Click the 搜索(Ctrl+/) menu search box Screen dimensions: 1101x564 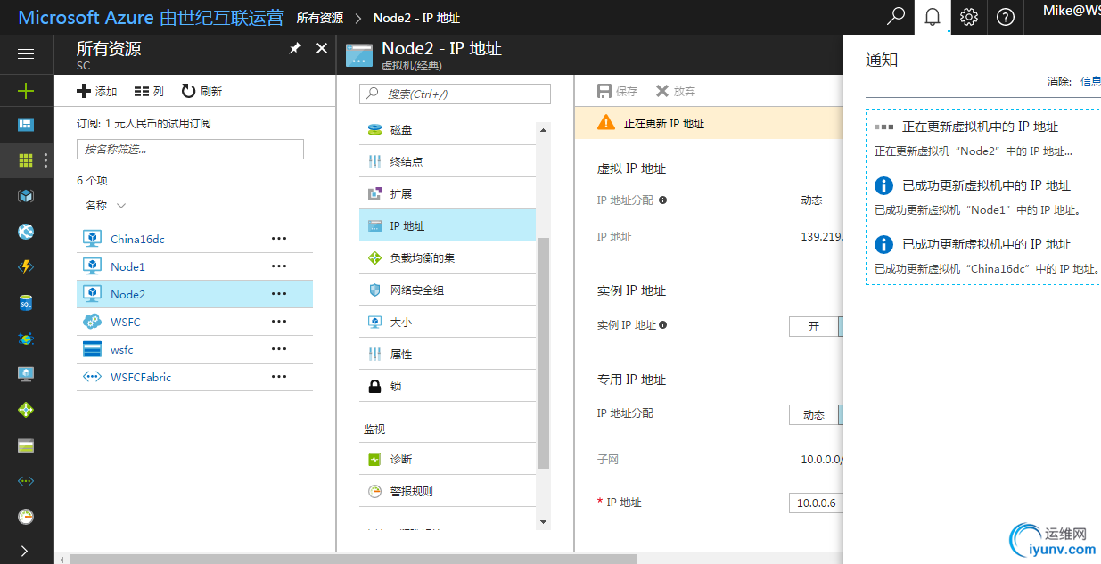[455, 94]
